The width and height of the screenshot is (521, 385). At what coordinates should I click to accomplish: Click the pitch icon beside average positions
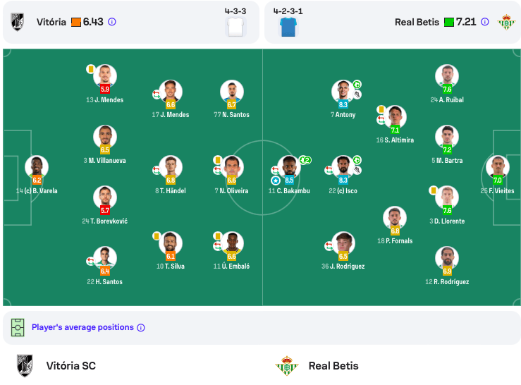[18, 327]
